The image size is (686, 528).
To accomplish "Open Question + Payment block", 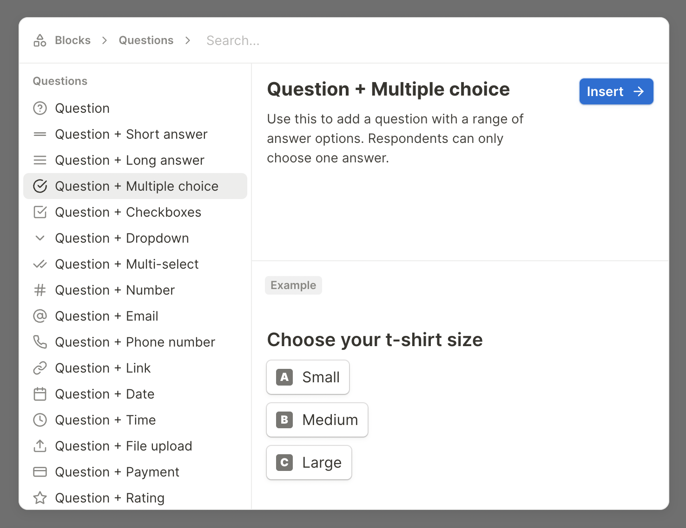I will tap(117, 472).
